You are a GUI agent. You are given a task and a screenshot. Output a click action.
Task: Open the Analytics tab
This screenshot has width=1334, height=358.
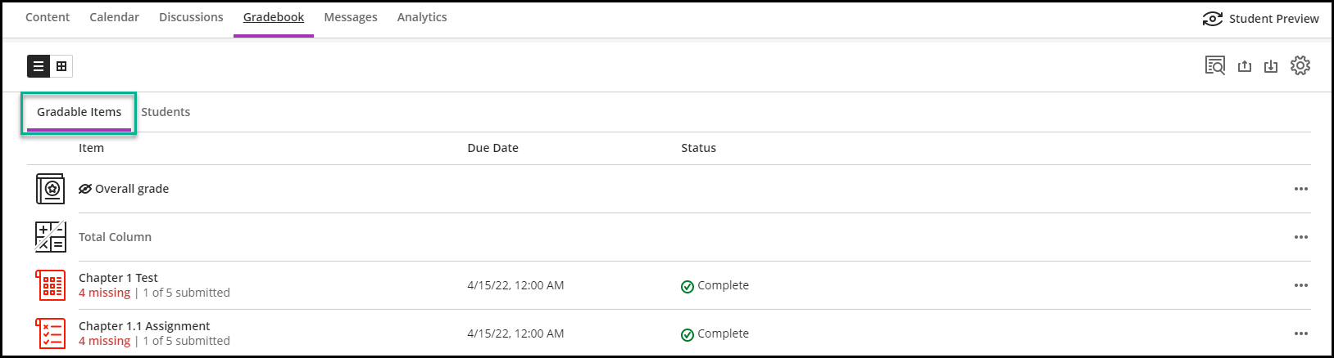(x=422, y=17)
